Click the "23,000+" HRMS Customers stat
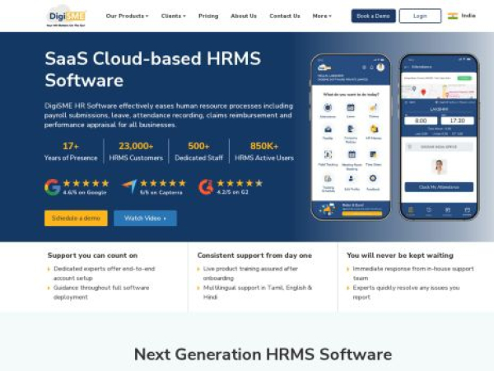Viewport: 494px width, 371px height. coord(136,152)
